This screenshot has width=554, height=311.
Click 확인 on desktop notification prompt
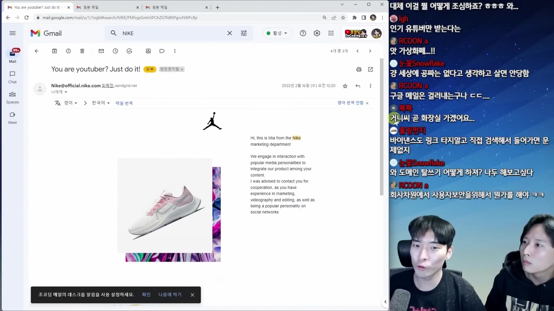coord(146,295)
